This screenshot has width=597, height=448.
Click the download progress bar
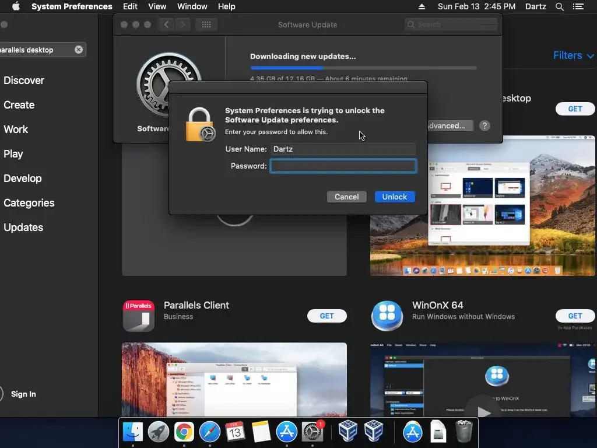(x=363, y=68)
